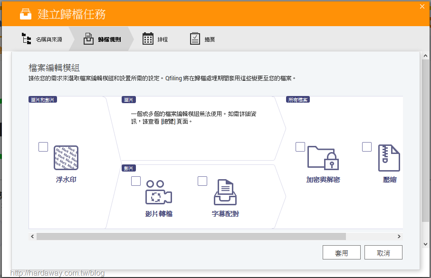431x278 pixels.
Task: Close the 建立歸檔任務 dialog
Action: point(422,6)
